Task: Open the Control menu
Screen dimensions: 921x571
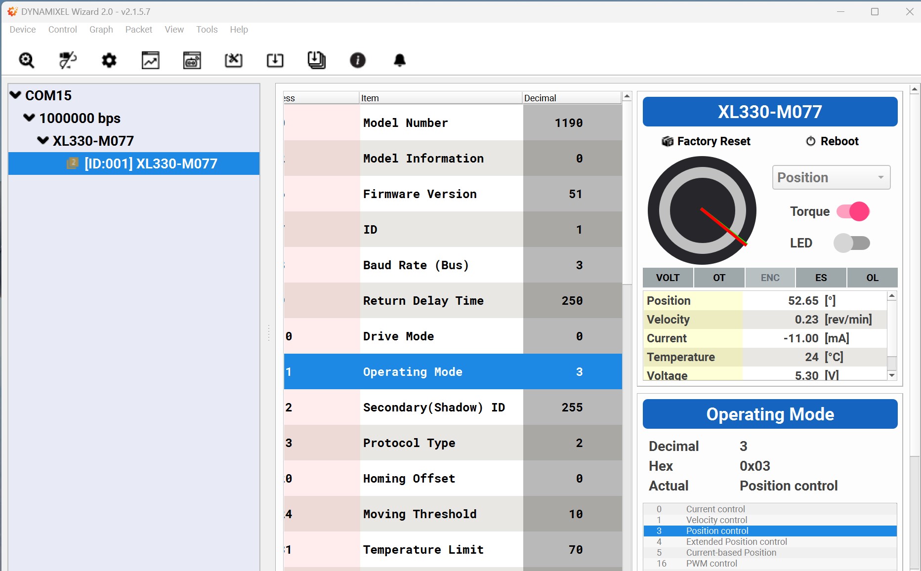Action: [x=63, y=30]
